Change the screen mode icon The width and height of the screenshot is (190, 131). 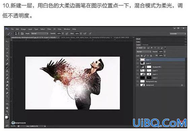click(x=7, y=126)
